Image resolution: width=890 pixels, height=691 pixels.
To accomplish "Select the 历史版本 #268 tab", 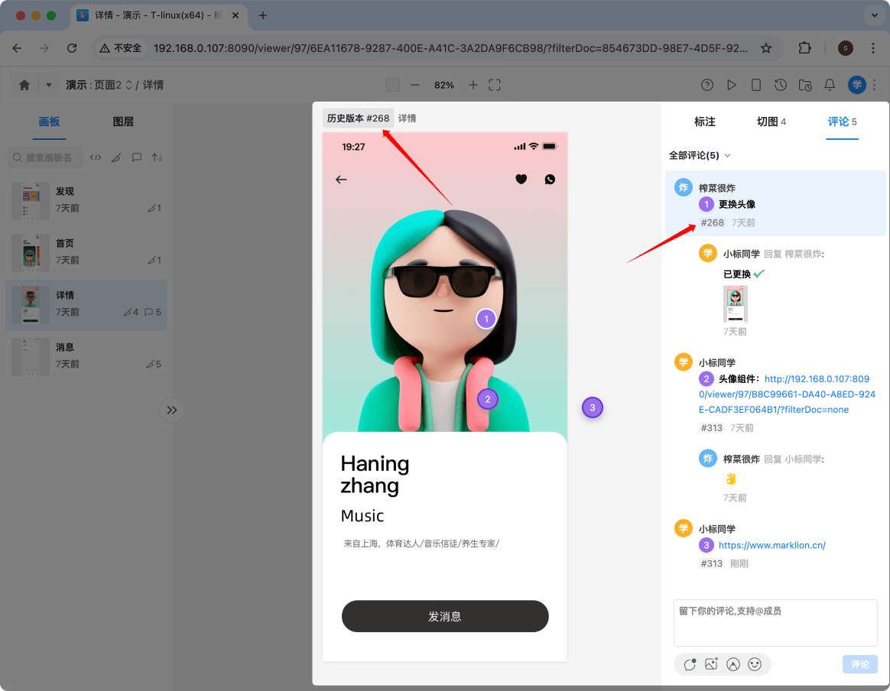I will coord(358,119).
